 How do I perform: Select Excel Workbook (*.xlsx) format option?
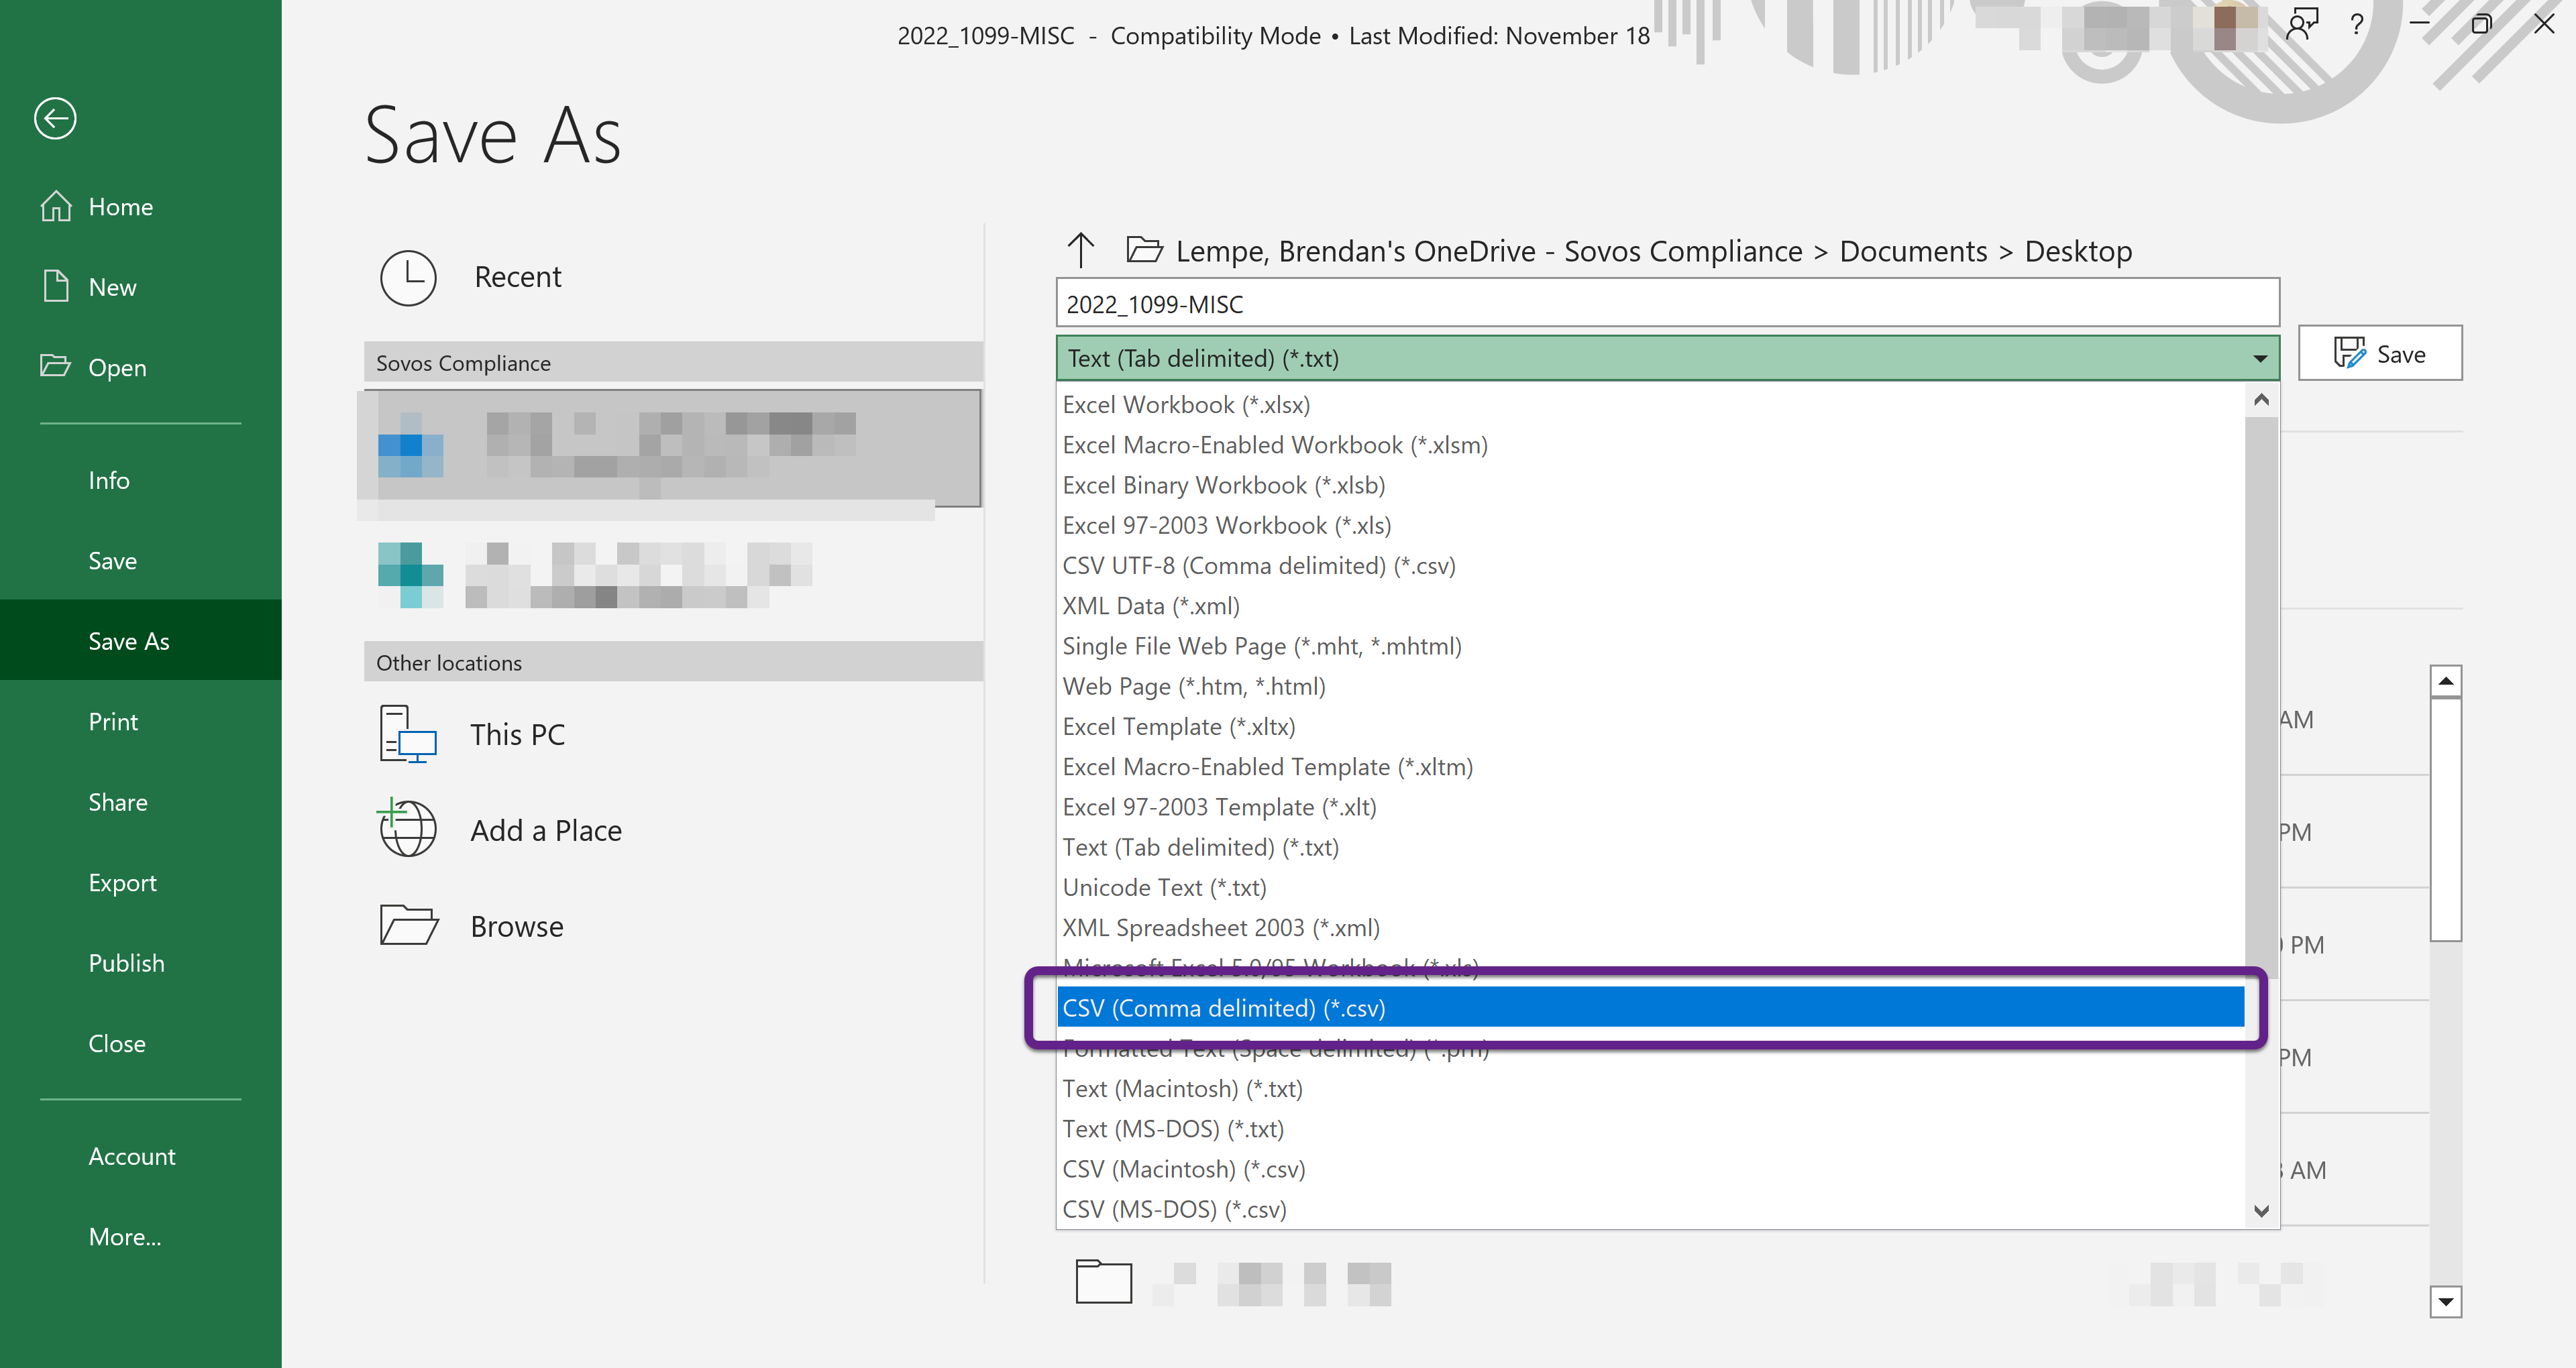click(x=1186, y=405)
